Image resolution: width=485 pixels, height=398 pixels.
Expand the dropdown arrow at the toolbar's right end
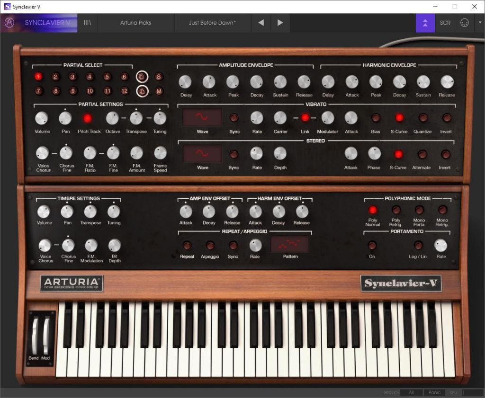pyautogui.click(x=480, y=23)
